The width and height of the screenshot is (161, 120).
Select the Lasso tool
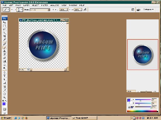(4, 29)
